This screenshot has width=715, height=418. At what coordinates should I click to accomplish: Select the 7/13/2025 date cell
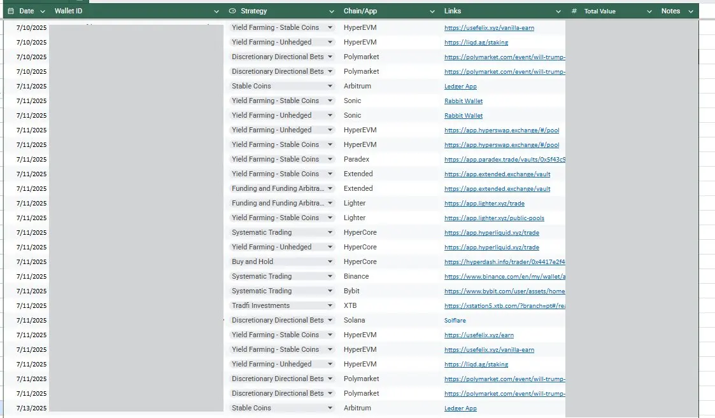click(x=31, y=408)
